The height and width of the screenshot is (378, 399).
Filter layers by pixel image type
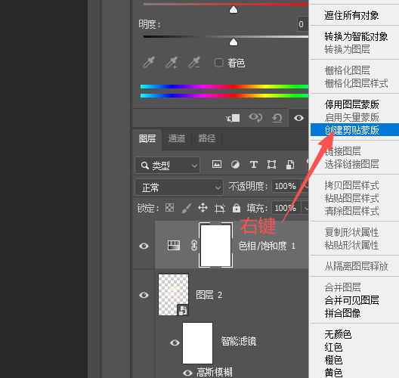[x=217, y=165]
